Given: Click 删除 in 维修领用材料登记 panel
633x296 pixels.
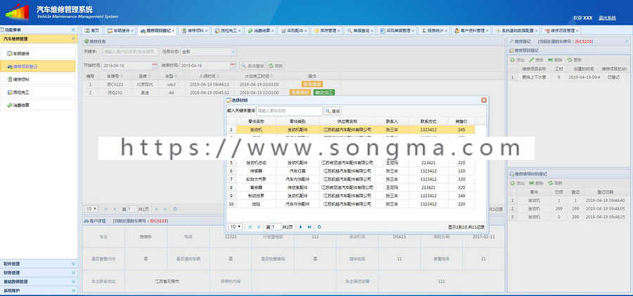Looking at the screenshot, I should [536, 183].
